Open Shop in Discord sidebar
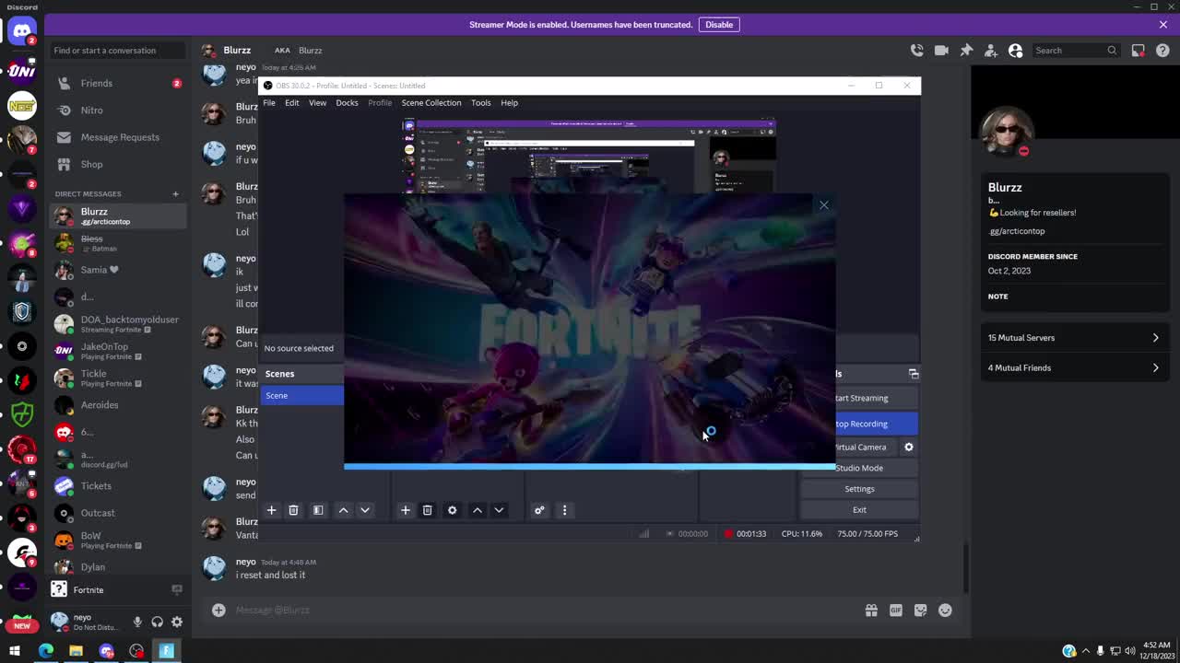This screenshot has height=663, width=1180. click(118, 164)
